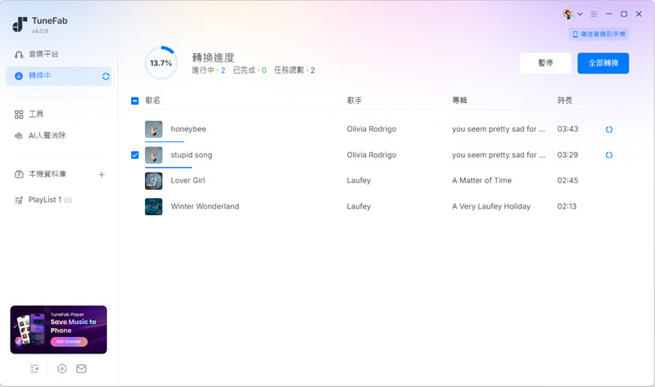
Task: Click the TuneFab logo icon
Action: [x=20, y=25]
